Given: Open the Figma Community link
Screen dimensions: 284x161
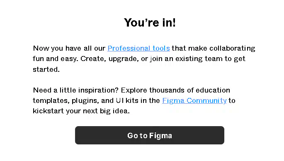Looking at the screenshot, I should click(194, 100).
